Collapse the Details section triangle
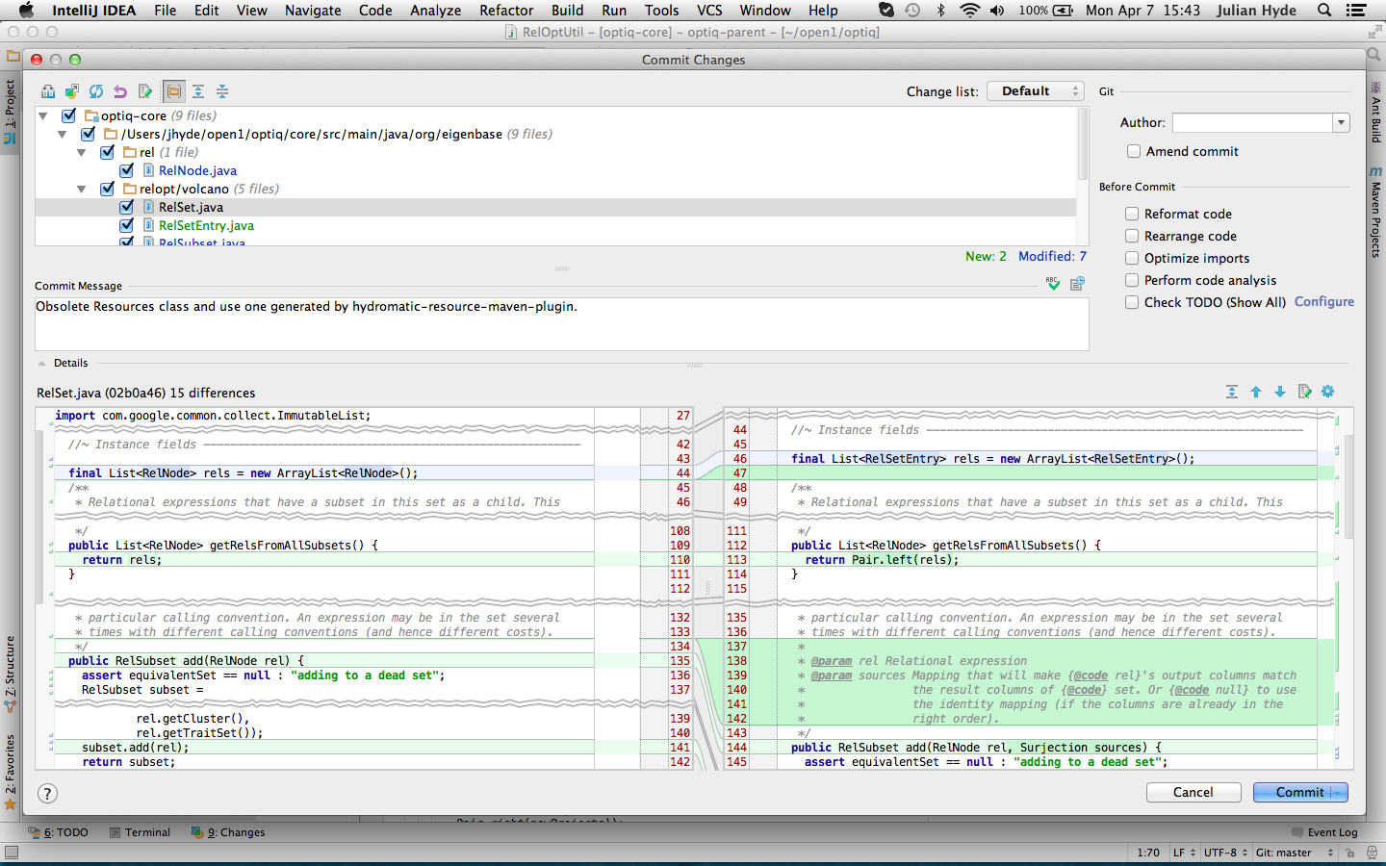The image size is (1386, 866). [x=41, y=363]
